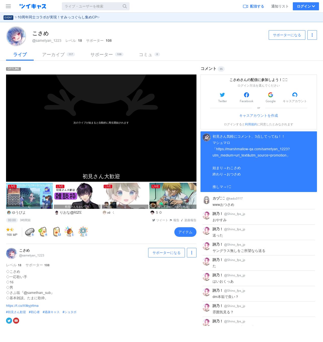The width and height of the screenshot is (323, 342).
Task: Open the 10周年 event banner link
Action: click(57, 17)
